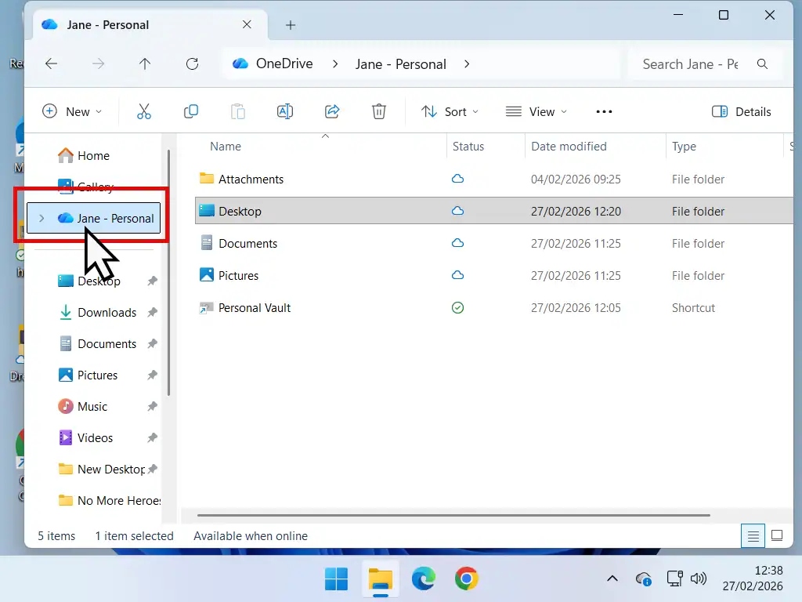Click the Details pane button
Viewport: 802px width, 602px height.
pyautogui.click(x=741, y=111)
